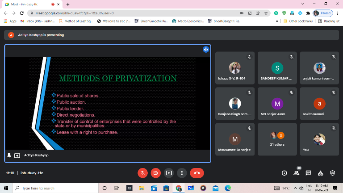The image size is (343, 193).
Task: Open a new browser tab
Action: click(68, 4)
